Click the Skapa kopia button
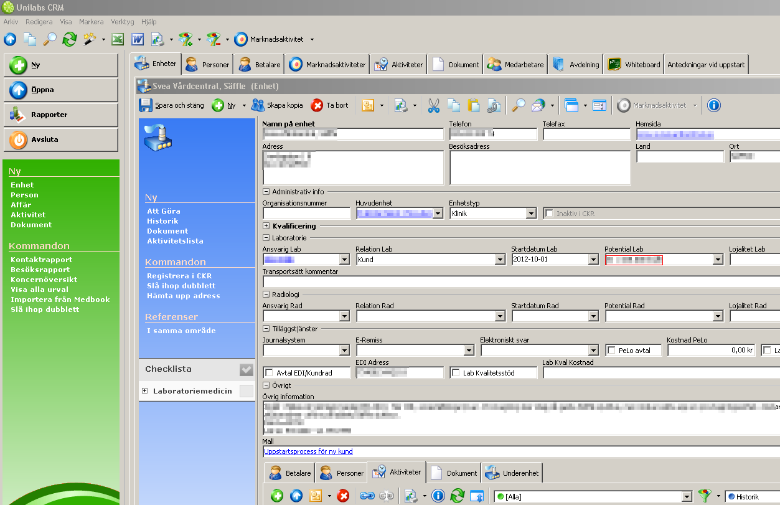 pyautogui.click(x=278, y=105)
